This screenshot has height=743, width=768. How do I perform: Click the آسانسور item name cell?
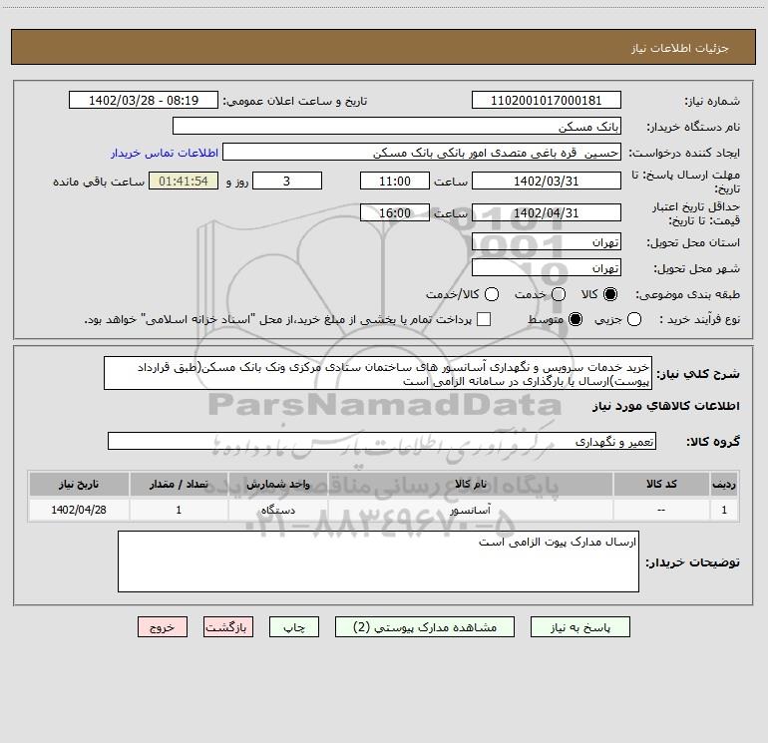[471, 510]
